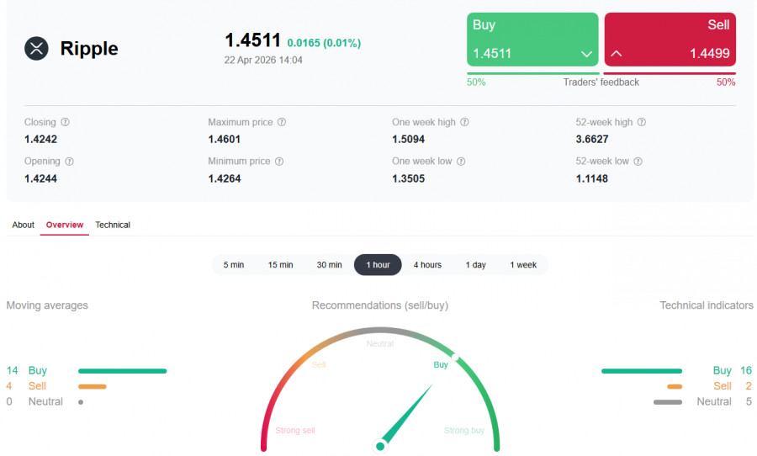The width and height of the screenshot is (757, 456).
Task: Expand the Sell button up chevron
Action: point(617,53)
